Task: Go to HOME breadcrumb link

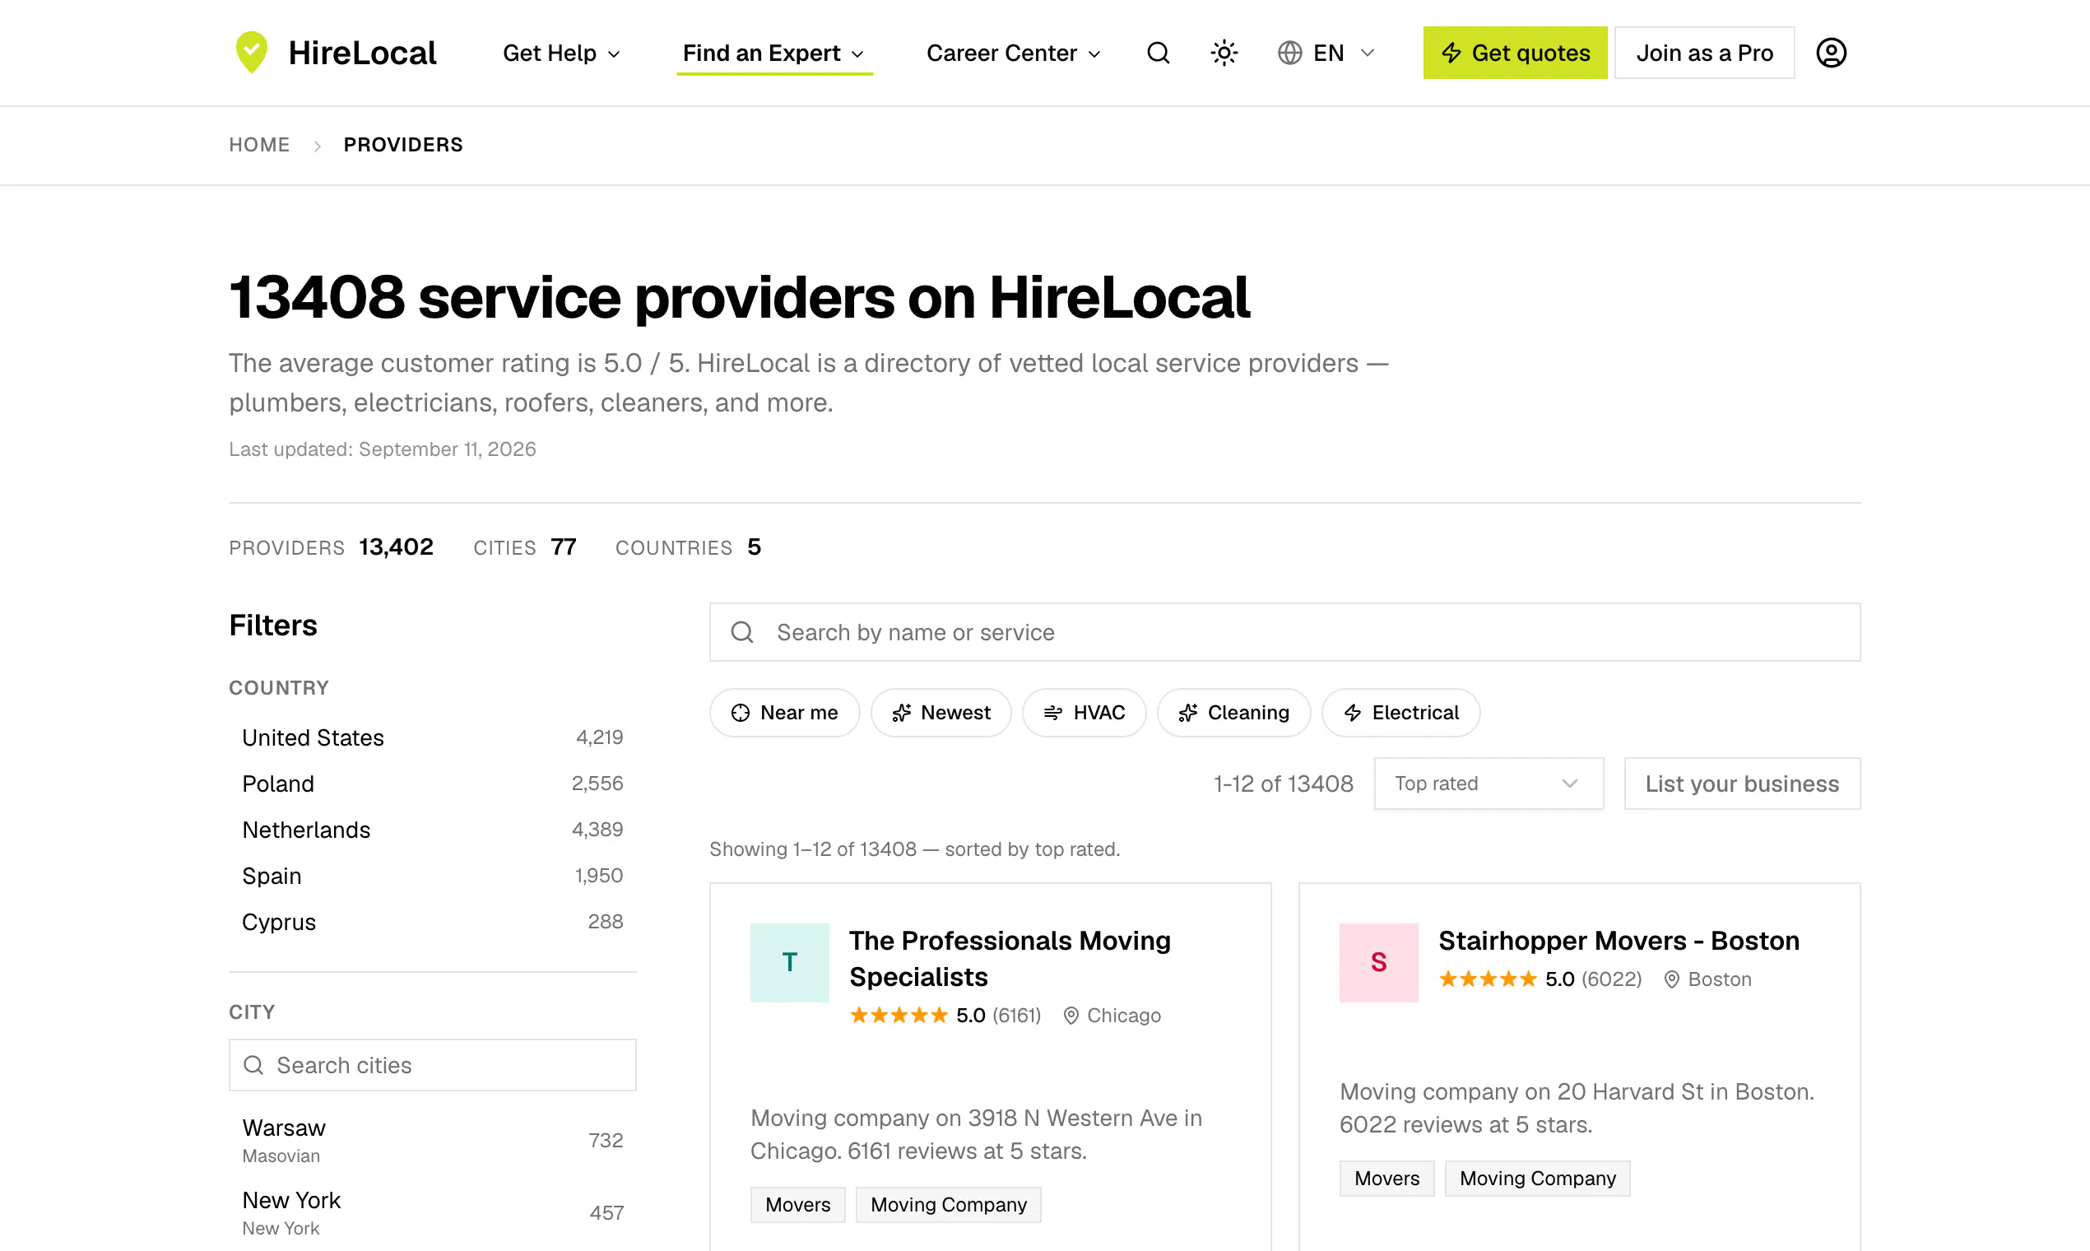Action: coord(258,145)
